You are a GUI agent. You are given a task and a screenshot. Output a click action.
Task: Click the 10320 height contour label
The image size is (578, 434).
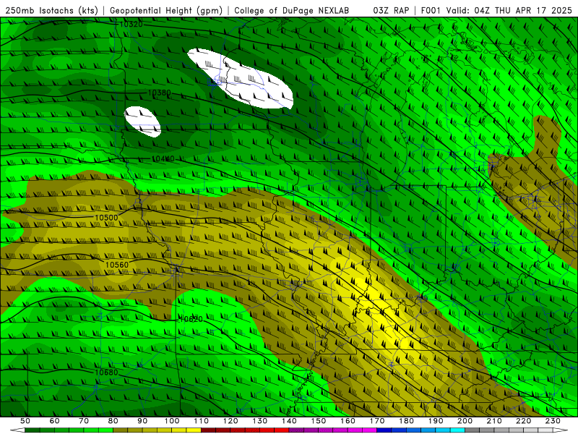[131, 25]
